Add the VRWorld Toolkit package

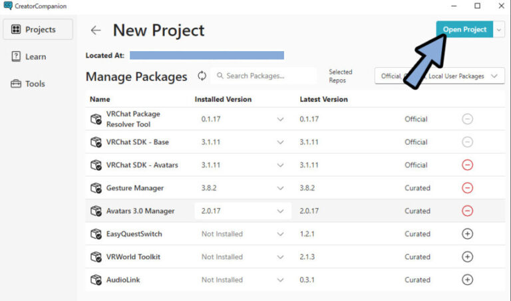pos(467,256)
